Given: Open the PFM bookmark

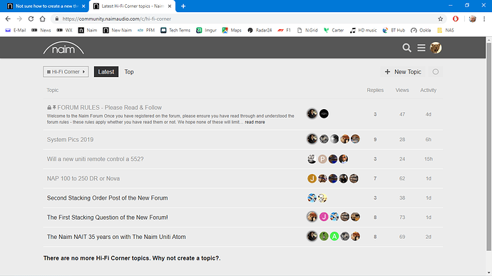Looking at the screenshot, I should click(x=146, y=30).
